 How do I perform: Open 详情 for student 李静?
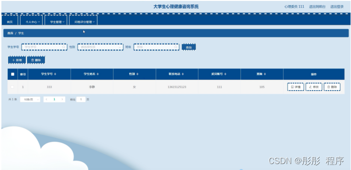(x=295, y=87)
